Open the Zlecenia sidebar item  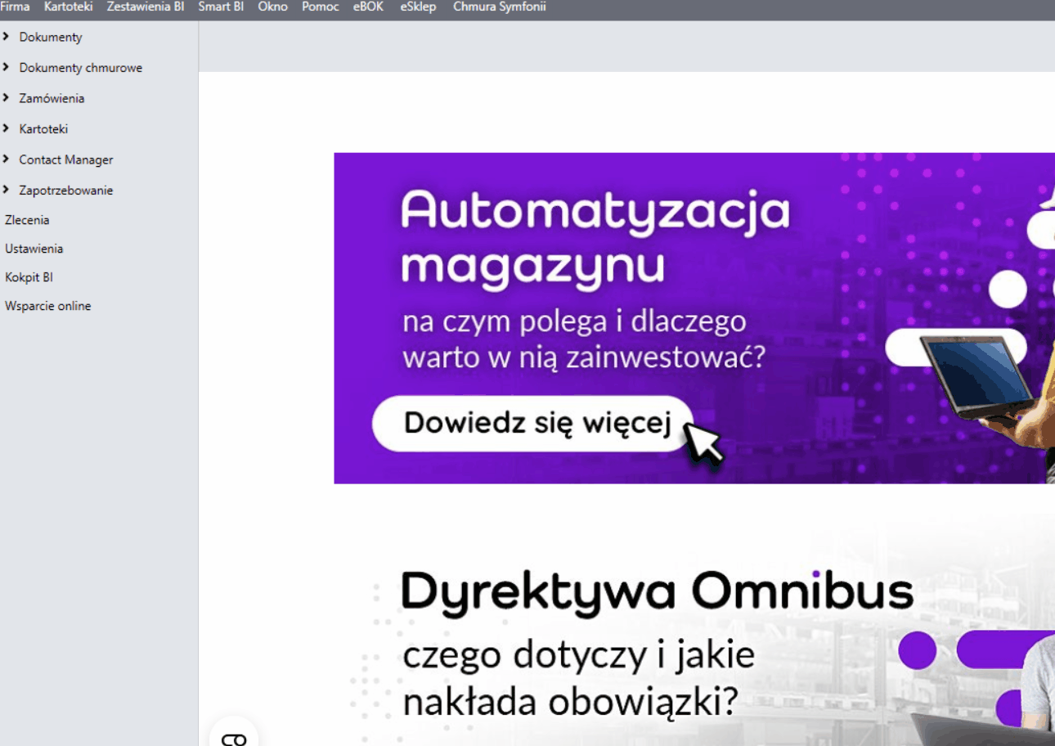point(27,219)
